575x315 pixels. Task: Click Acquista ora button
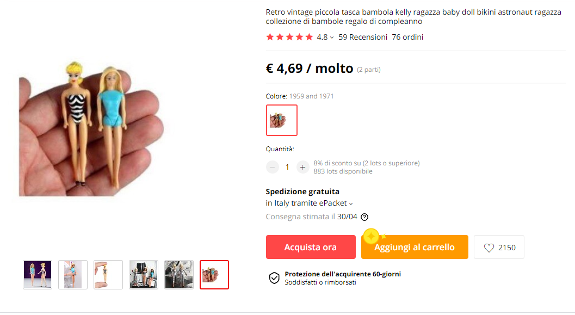(x=311, y=247)
